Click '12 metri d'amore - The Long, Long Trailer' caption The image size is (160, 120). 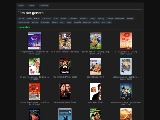[95, 53]
